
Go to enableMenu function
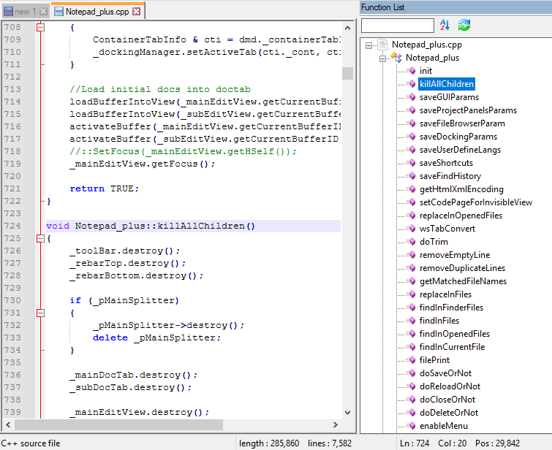coord(443,426)
